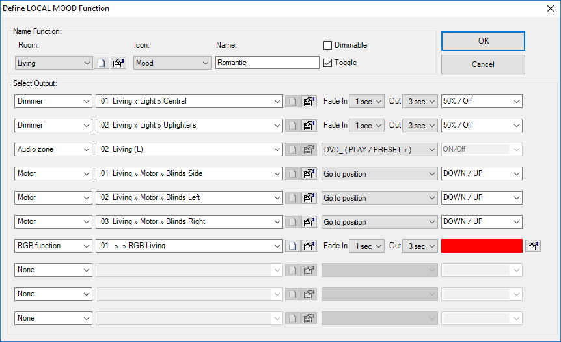Viewport: 561px width, 342px height.
Task: Open color properties icon beside red swatch
Action: 533,246
